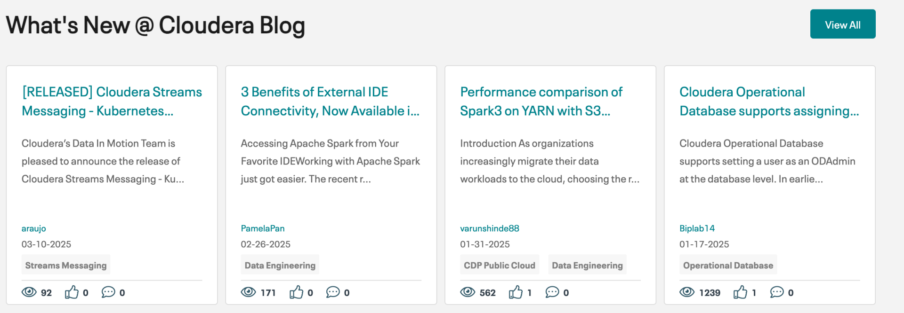
Task: Select the CDP Public Cloud tag
Action: click(499, 266)
